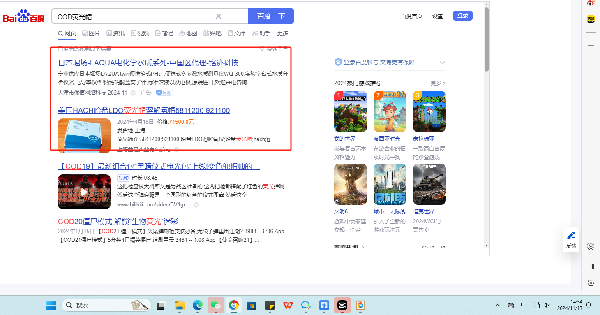Launch WPS Office from the taskbar
The width and height of the screenshot is (600, 315).
[288, 305]
